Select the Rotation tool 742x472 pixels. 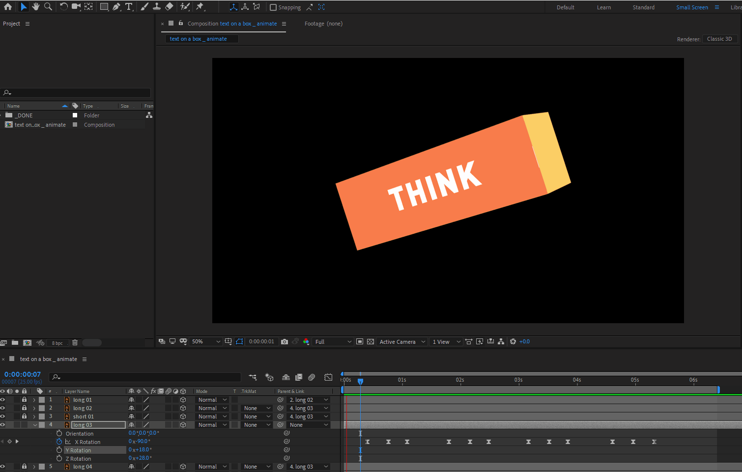(x=64, y=7)
